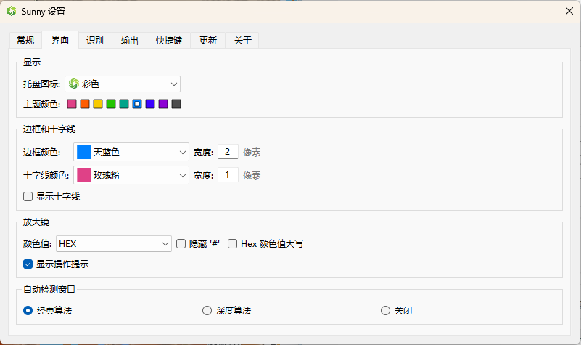
Task: Expand the 边框颜色 天蓝色 dropdown
Action: [x=131, y=152]
